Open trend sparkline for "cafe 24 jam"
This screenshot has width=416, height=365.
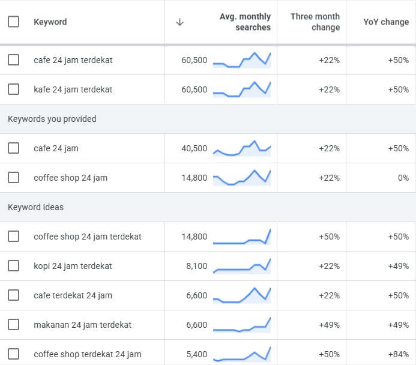click(x=242, y=148)
